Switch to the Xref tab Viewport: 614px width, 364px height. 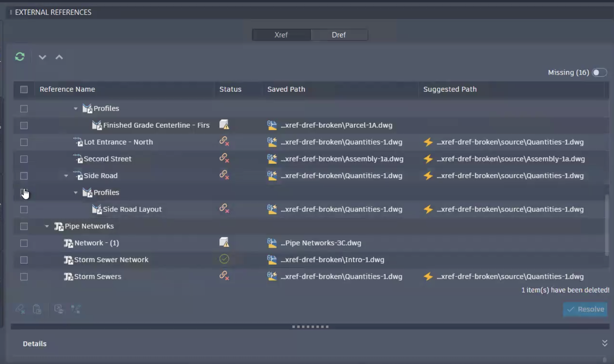[x=281, y=35]
